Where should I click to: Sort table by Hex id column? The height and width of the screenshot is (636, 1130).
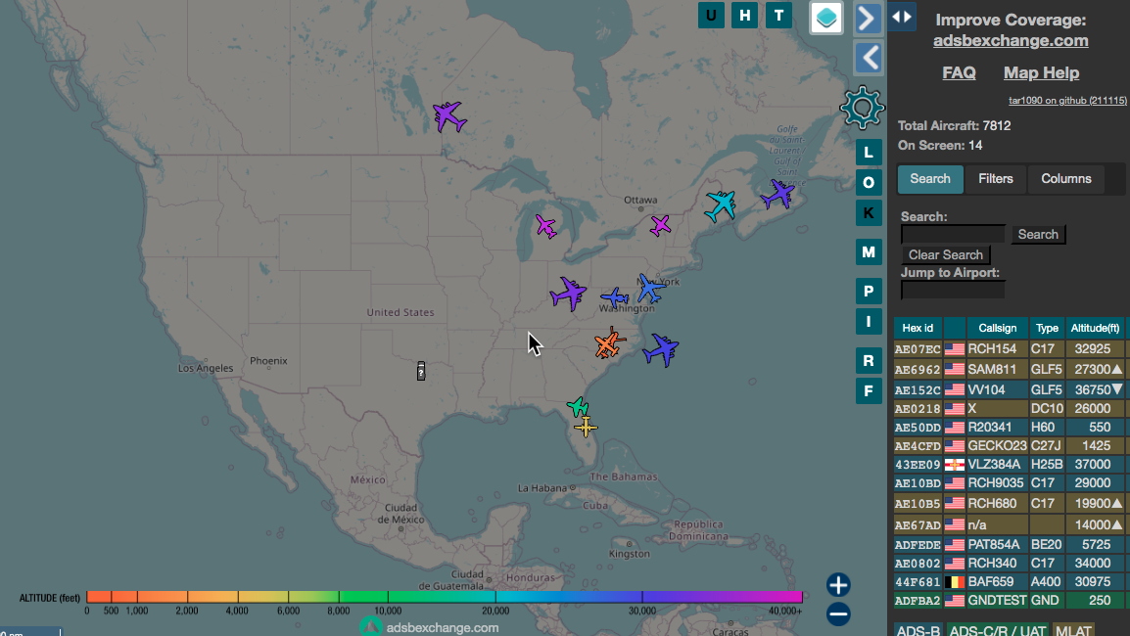point(918,328)
